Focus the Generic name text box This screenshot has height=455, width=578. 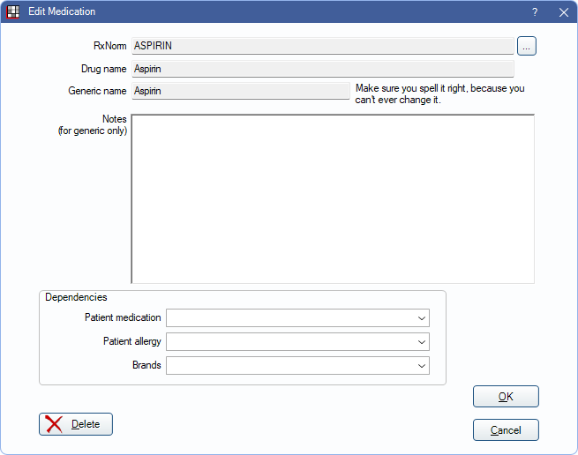point(241,91)
